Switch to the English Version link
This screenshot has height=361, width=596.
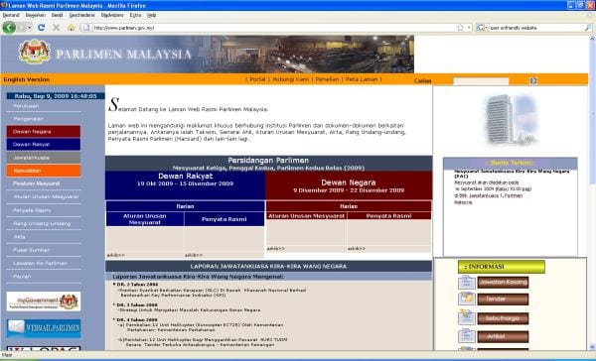pyautogui.click(x=27, y=79)
